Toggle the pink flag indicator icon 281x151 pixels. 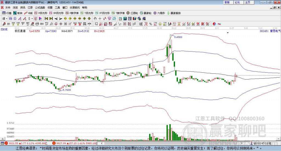(x=41, y=19)
